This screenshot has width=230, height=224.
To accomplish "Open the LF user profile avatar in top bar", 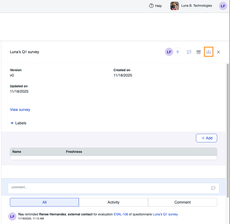I will (x=223, y=6).
